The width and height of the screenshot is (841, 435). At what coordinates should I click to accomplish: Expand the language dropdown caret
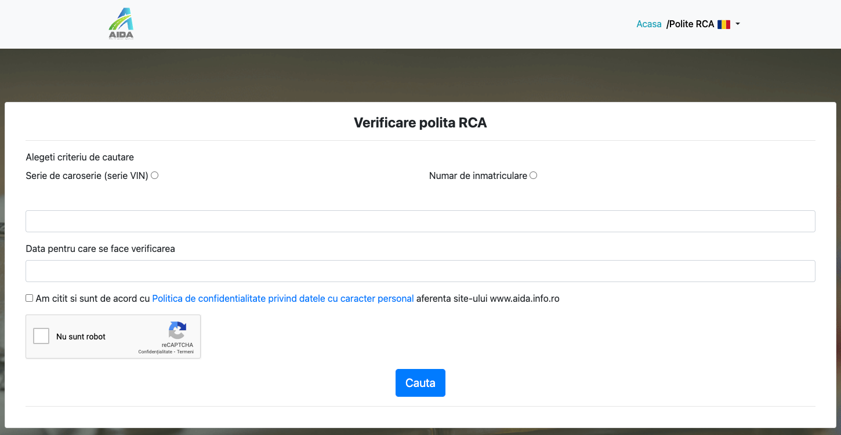[738, 24]
